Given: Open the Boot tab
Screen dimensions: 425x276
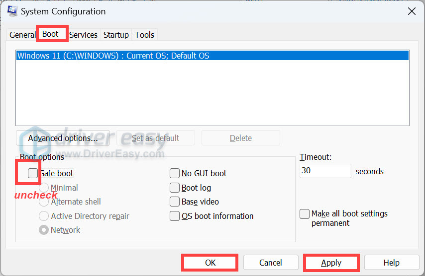Looking at the screenshot, I should click(x=50, y=34).
